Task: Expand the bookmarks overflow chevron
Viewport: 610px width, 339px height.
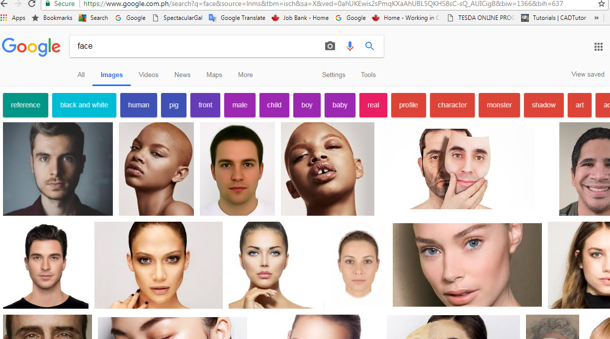Action: tap(597, 18)
